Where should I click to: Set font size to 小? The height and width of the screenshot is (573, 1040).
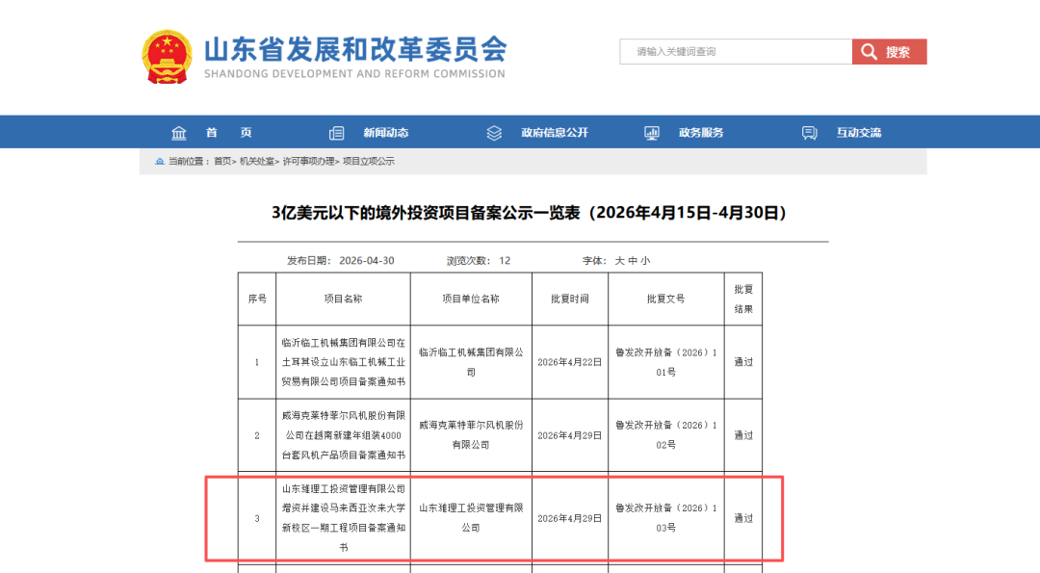tap(645, 261)
